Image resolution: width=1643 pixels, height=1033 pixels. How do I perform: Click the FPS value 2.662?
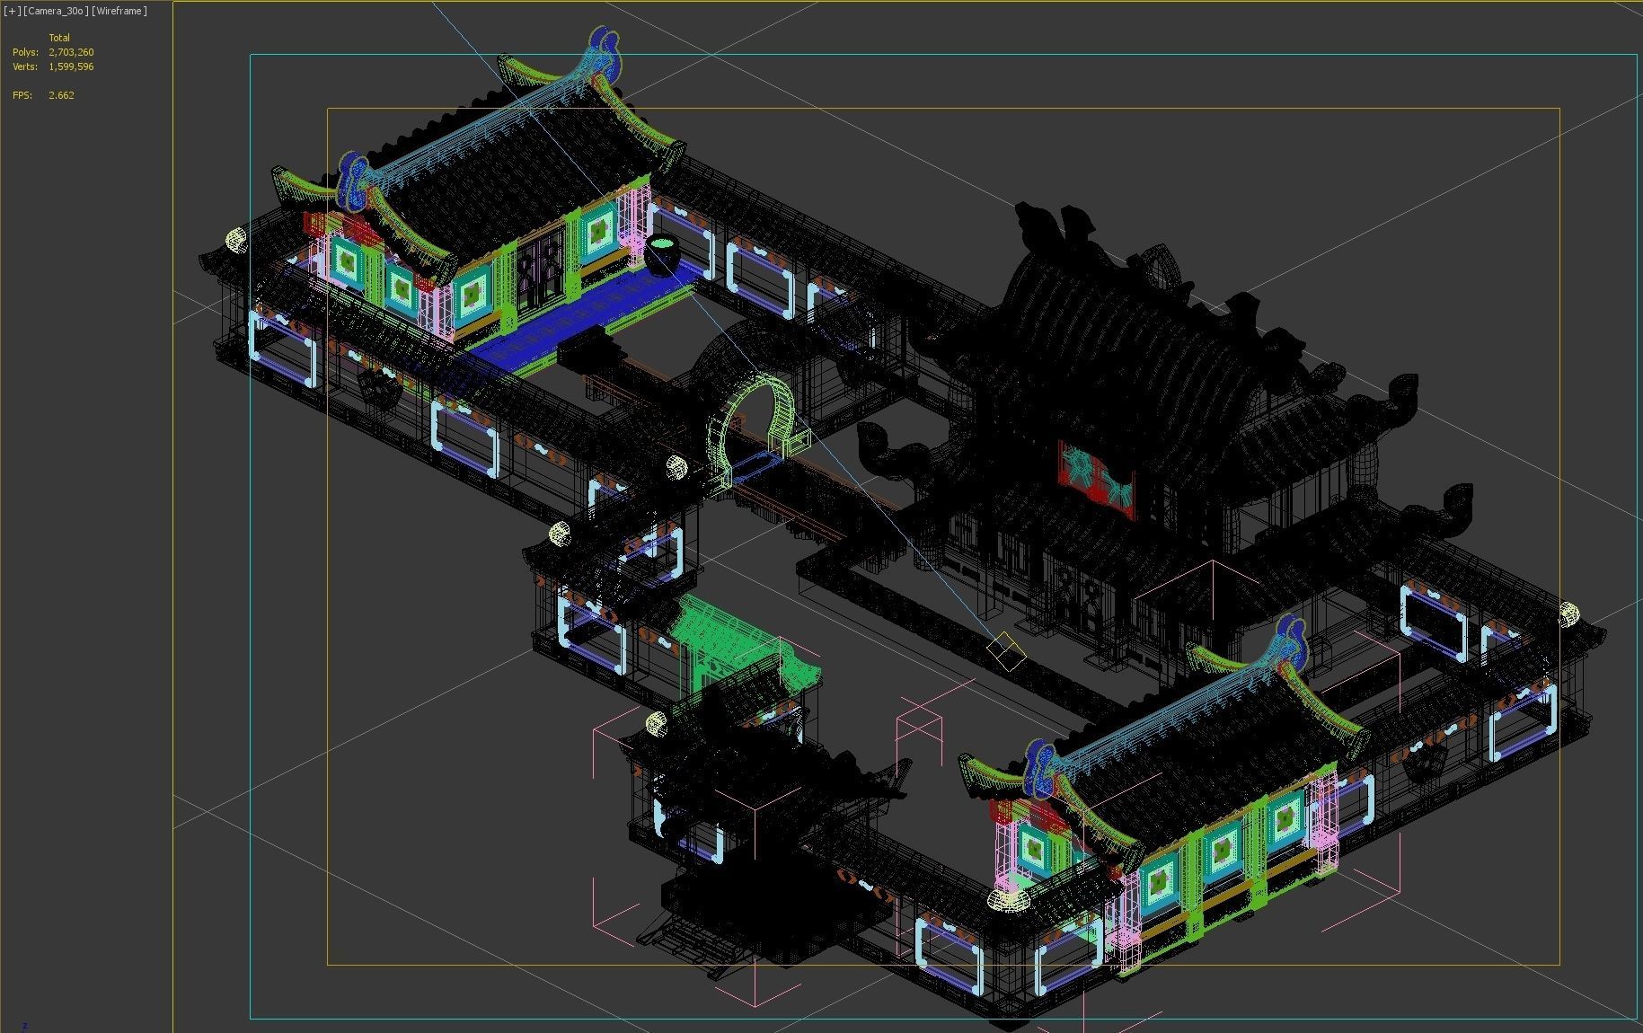point(61,95)
